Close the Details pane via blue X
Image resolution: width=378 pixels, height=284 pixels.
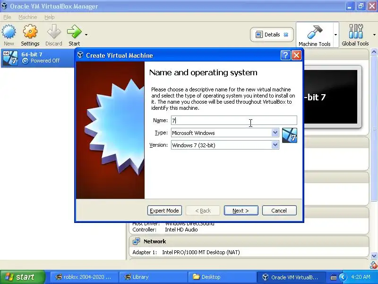coord(286,35)
